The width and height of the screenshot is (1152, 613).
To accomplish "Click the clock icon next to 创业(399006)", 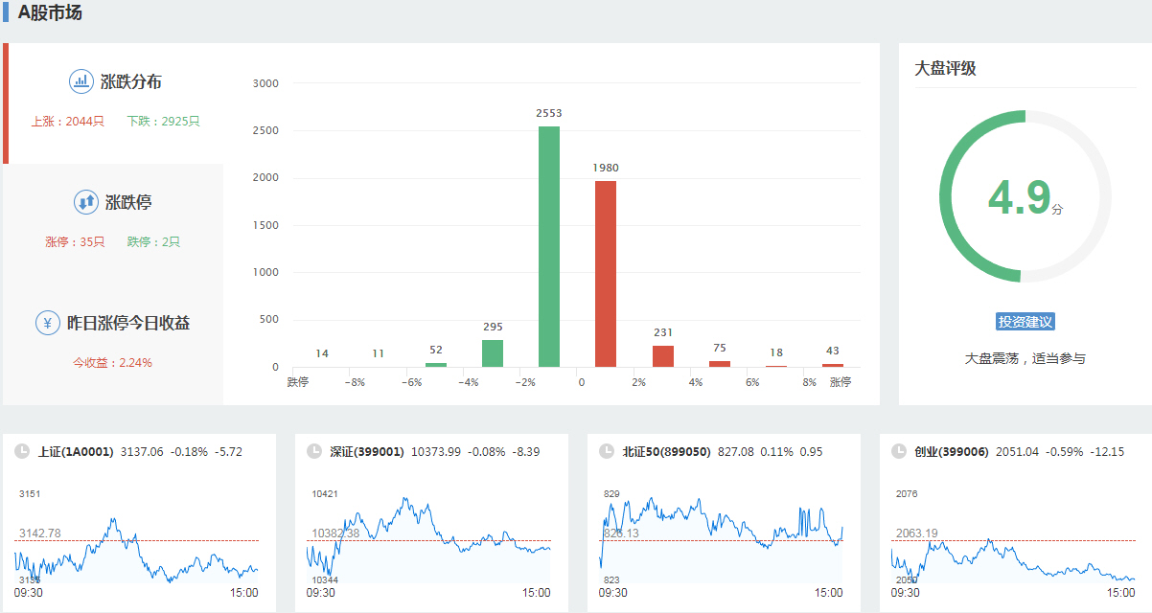I will tap(898, 451).
